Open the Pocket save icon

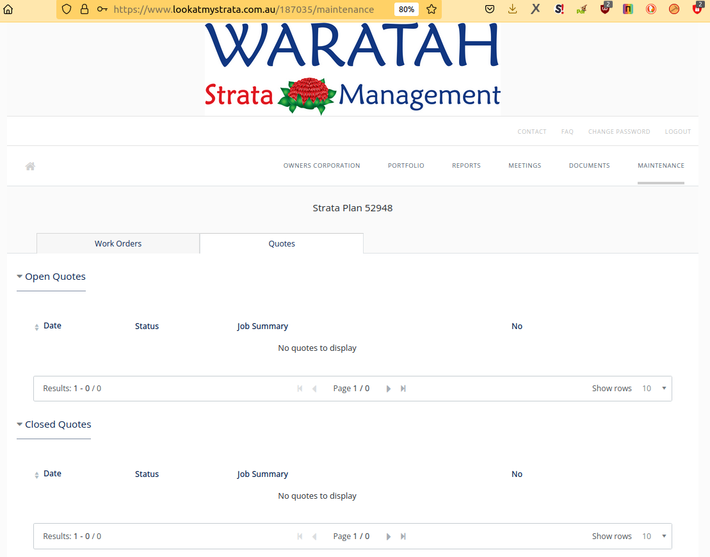pos(490,9)
